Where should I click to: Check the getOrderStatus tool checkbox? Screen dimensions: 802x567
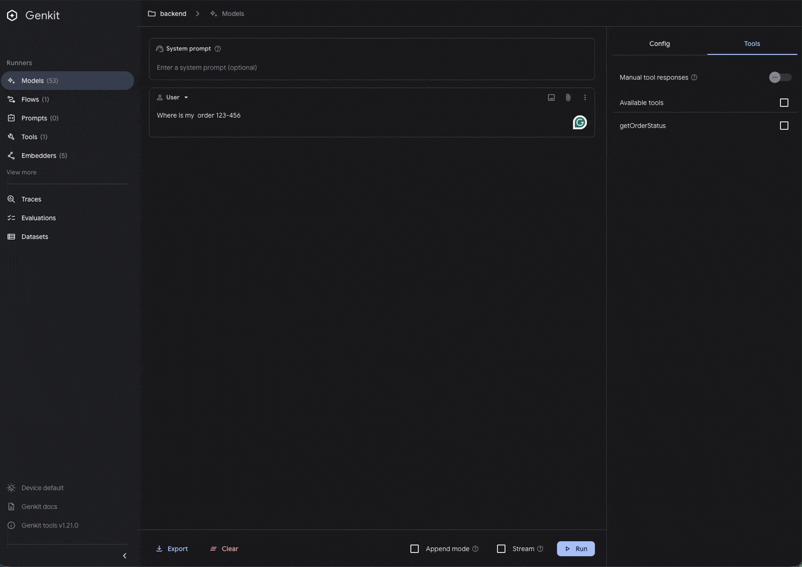(784, 125)
